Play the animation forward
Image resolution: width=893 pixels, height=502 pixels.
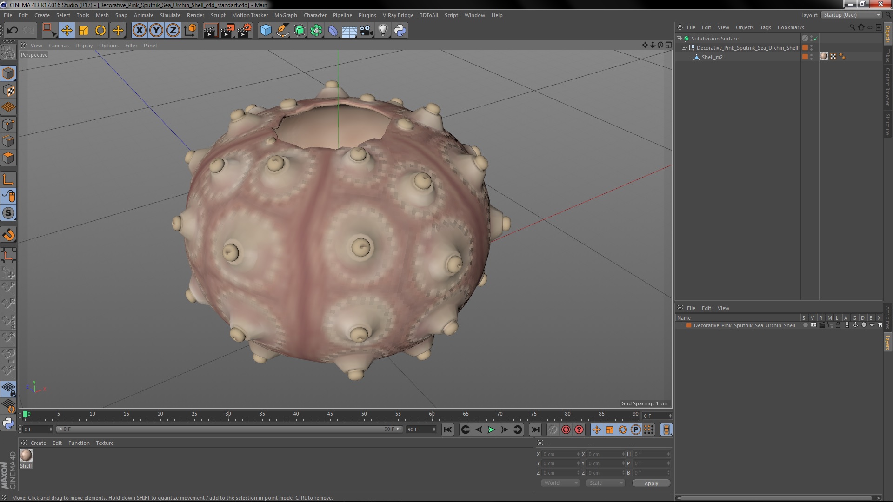coord(491,429)
